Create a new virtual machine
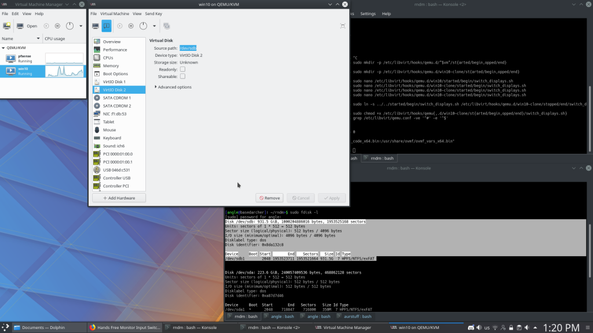This screenshot has width=593, height=333. point(6,25)
